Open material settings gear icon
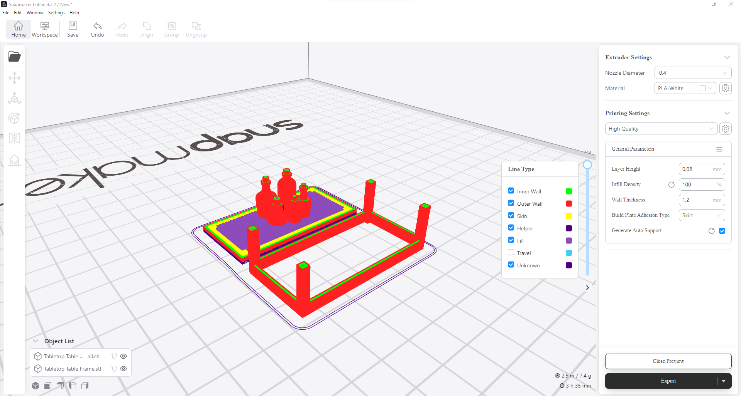The image size is (741, 396). tap(726, 88)
